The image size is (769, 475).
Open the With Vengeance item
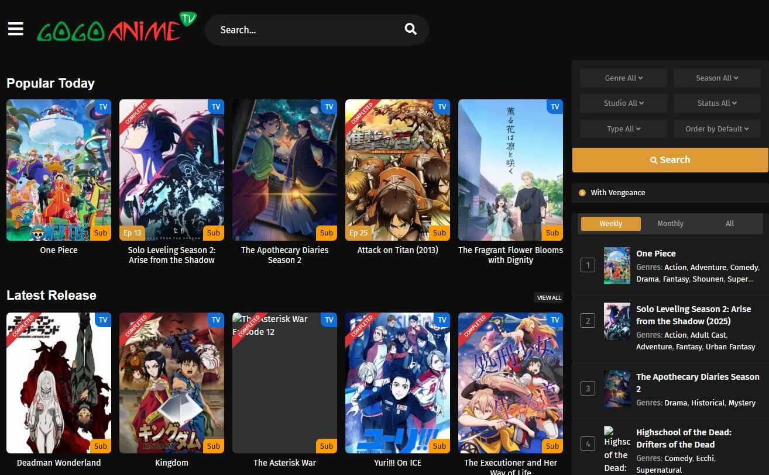tap(617, 192)
